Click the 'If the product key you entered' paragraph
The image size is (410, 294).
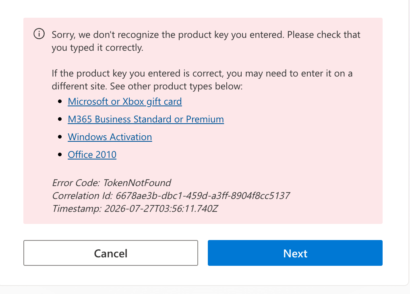(x=202, y=80)
